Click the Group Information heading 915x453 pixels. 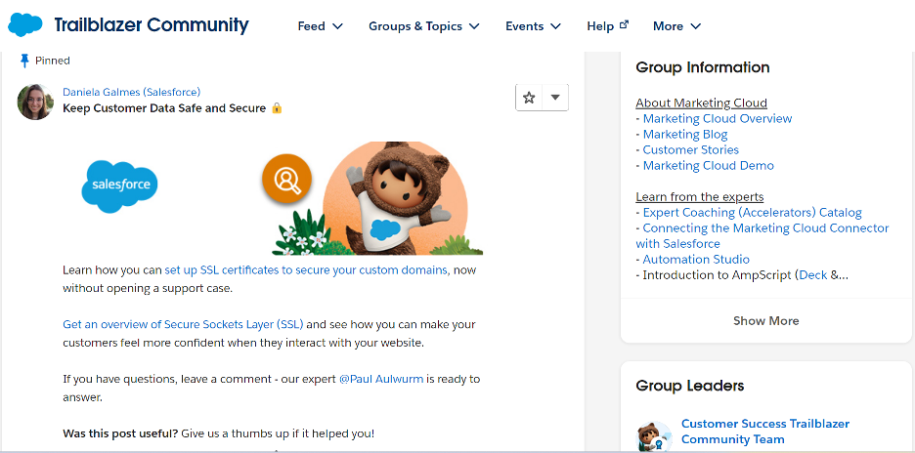point(703,67)
